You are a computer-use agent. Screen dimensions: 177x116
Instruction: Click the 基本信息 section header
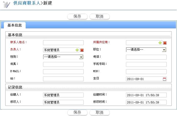pos(88,35)
